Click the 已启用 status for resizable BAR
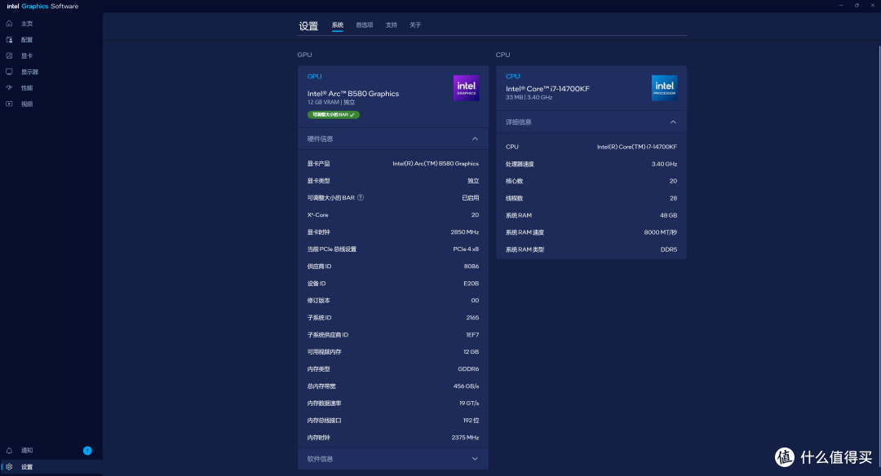 471,197
